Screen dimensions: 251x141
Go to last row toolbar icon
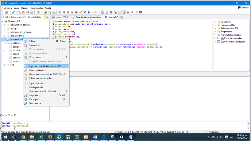click(x=68, y=12)
